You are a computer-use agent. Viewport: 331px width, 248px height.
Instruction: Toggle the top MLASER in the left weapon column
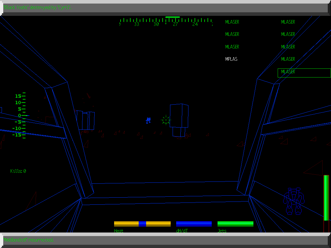tap(232, 22)
